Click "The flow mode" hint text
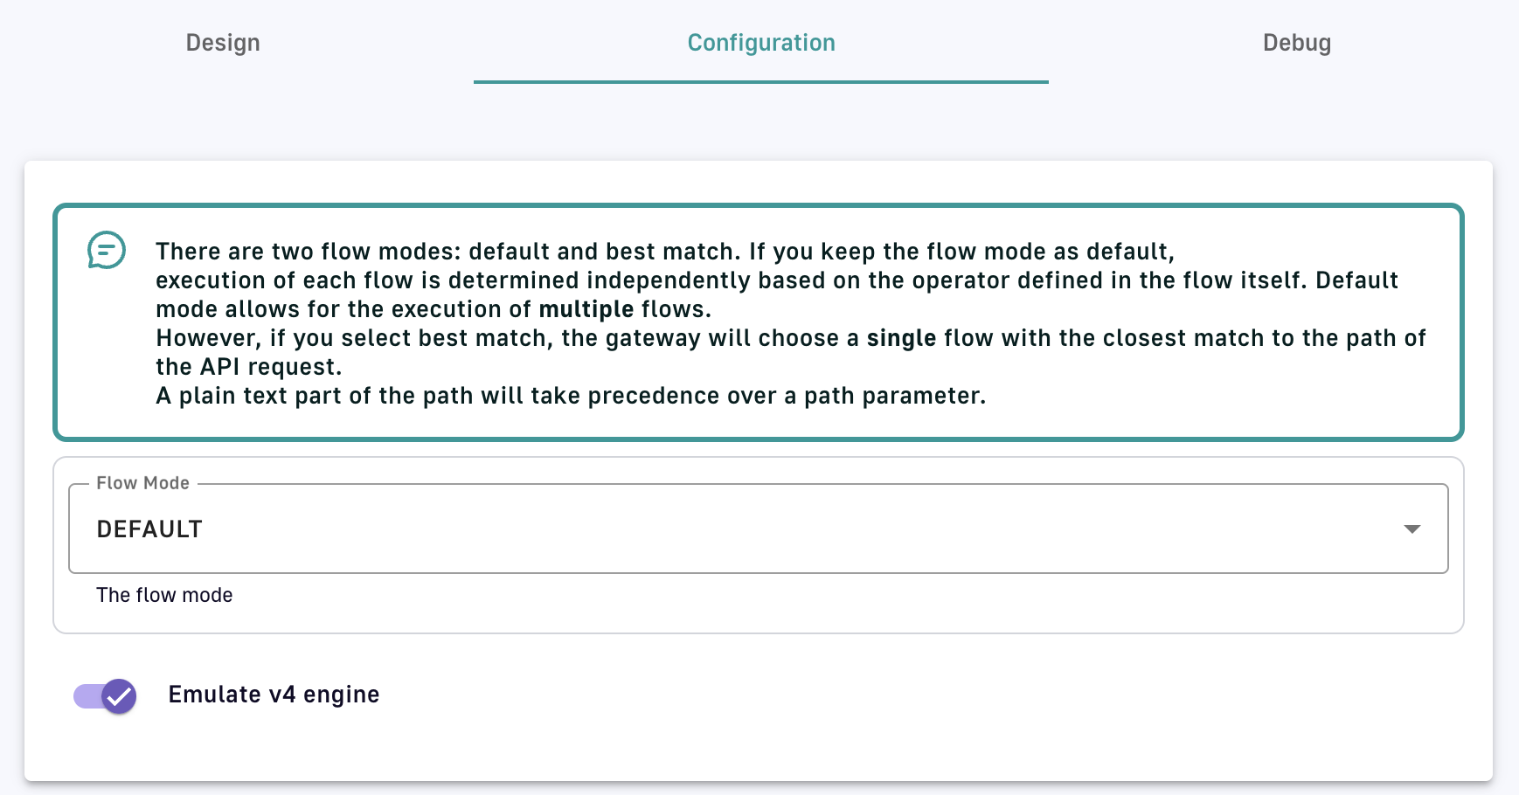Viewport: 1519px width, 795px height. 164,596
